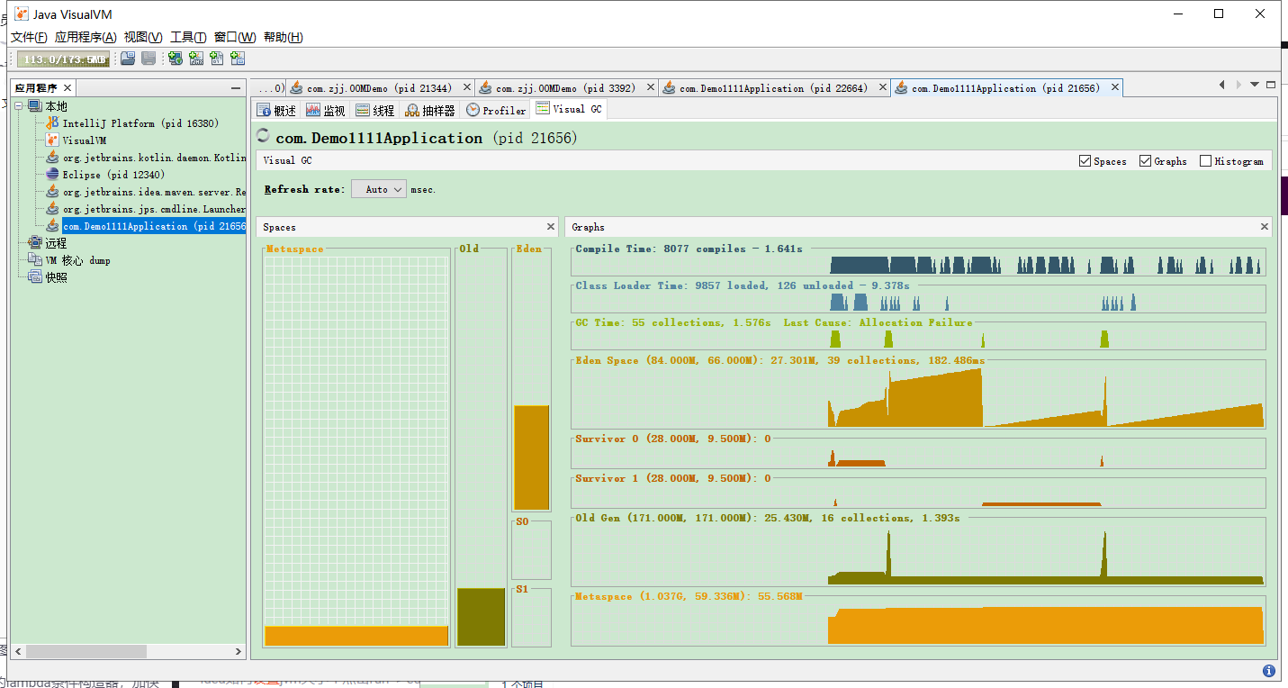The width and height of the screenshot is (1288, 688).
Task: Close the 应用程序 sidebar tab
Action: 67,88
